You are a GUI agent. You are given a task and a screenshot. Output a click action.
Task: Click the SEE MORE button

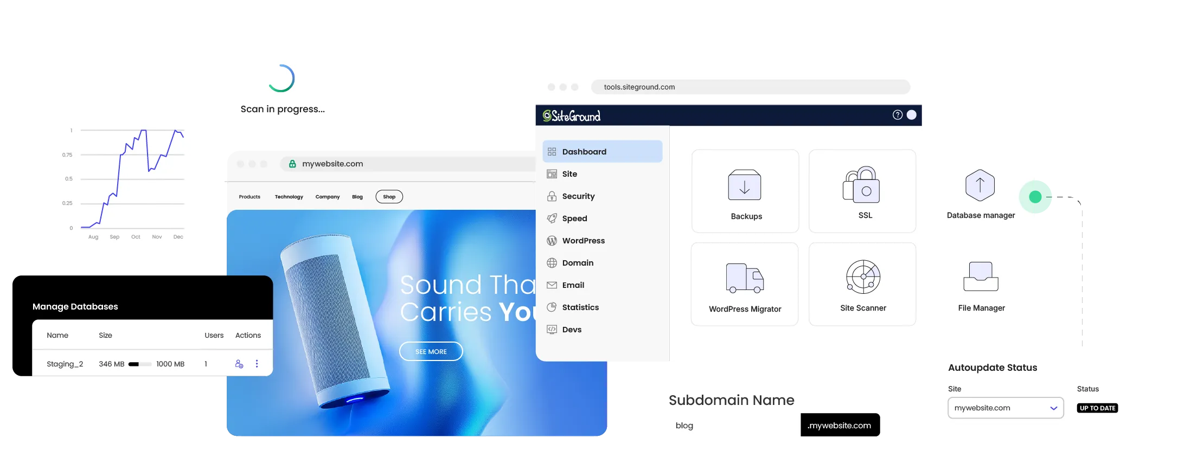[431, 352]
